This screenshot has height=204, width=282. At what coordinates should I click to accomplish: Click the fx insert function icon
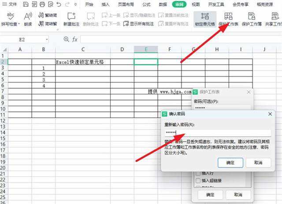(x=75, y=39)
